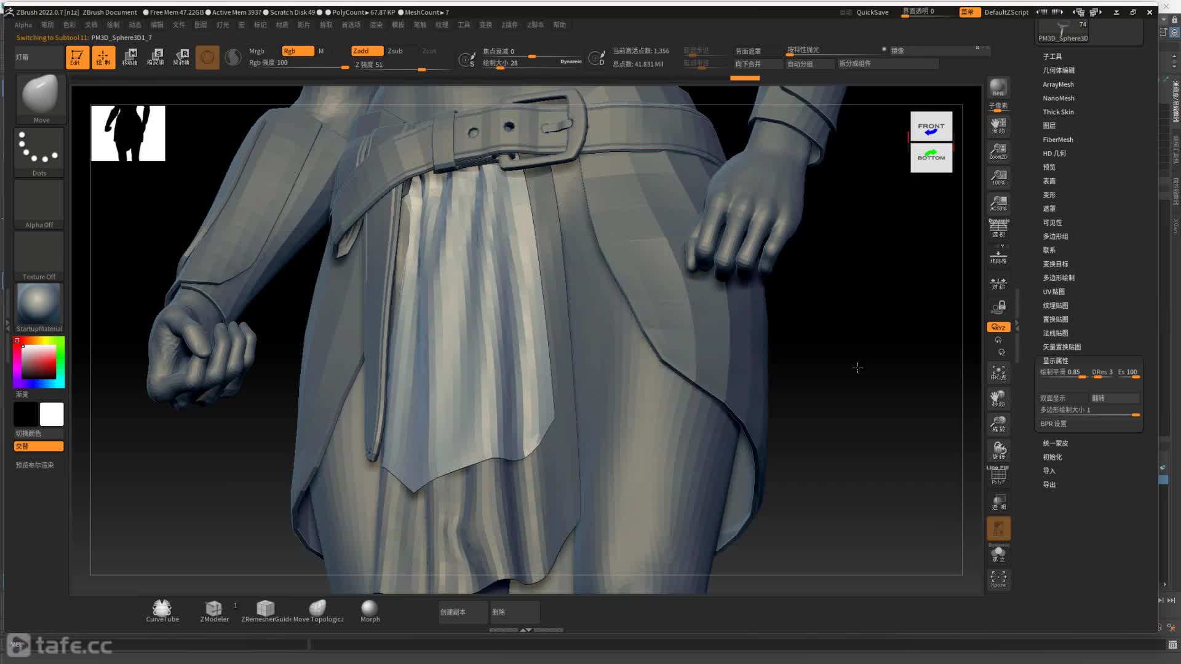Toggle the camera lock icon
1181x664 pixels.
[x=998, y=307]
